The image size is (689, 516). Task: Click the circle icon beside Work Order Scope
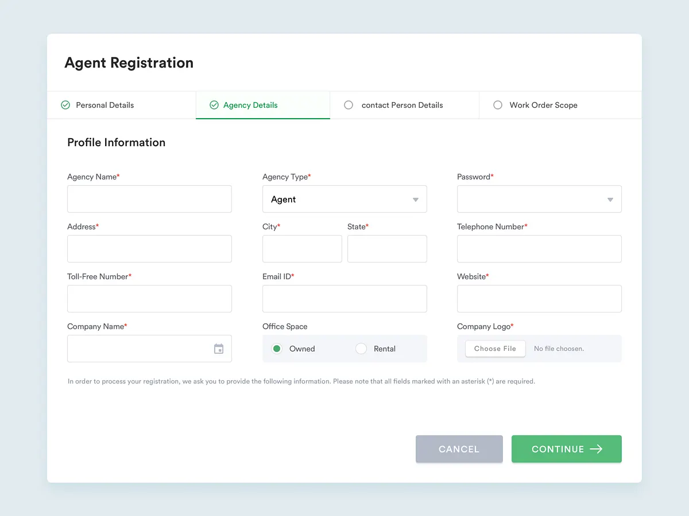pyautogui.click(x=497, y=105)
